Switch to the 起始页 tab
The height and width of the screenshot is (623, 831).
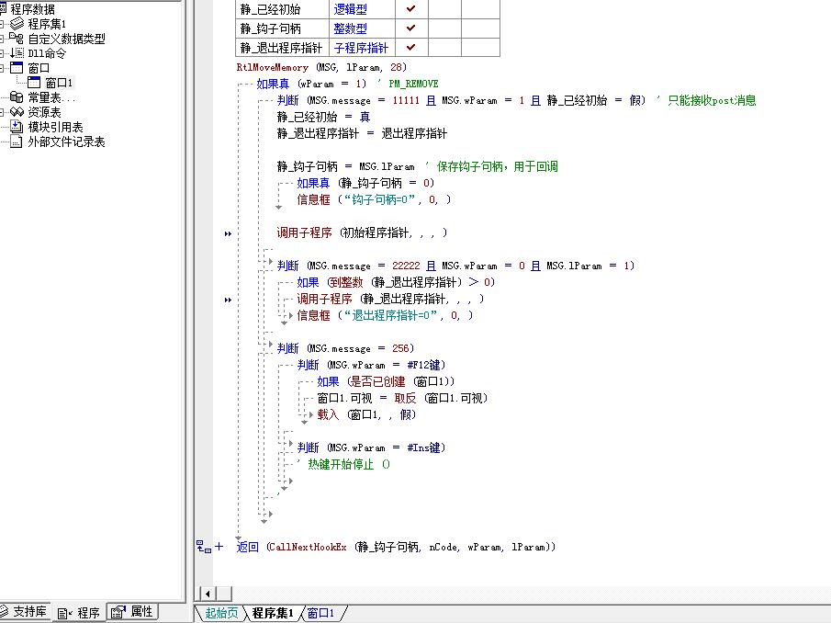tap(220, 614)
